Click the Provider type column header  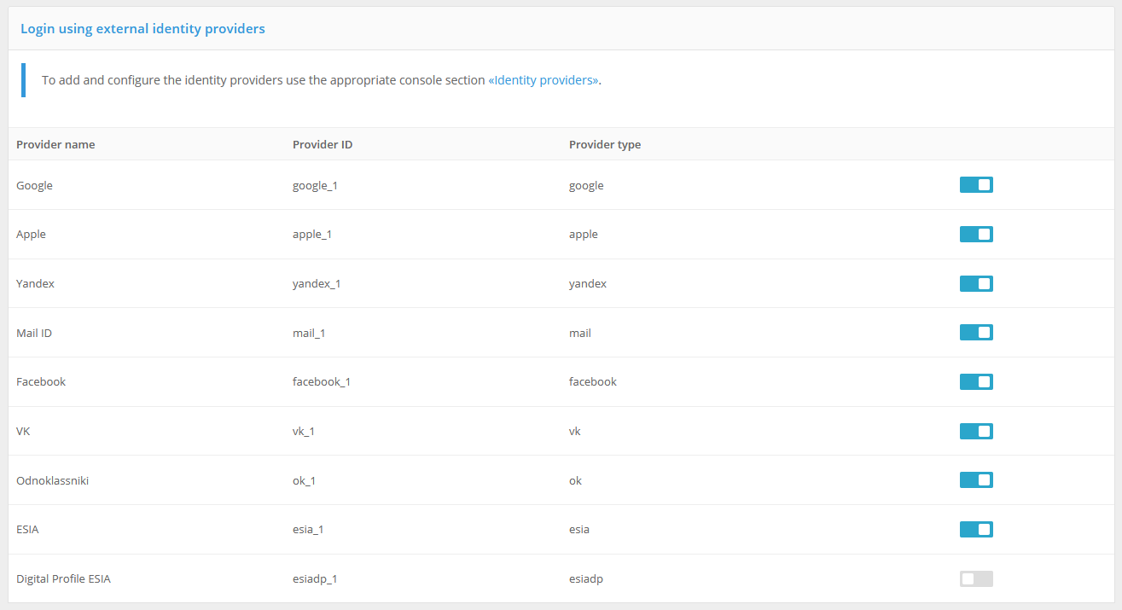[605, 144]
